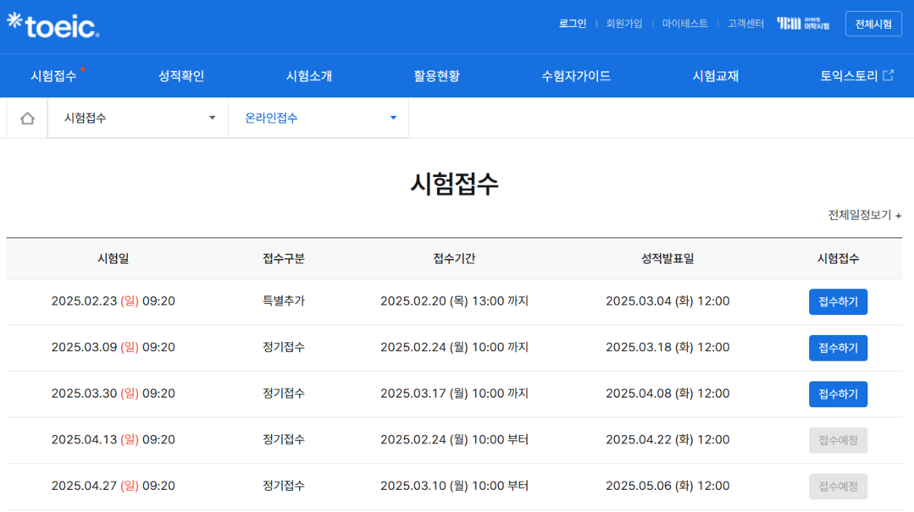The width and height of the screenshot is (914, 512).
Task: Open the YBM 어학시험 logo link
Action: click(x=802, y=24)
